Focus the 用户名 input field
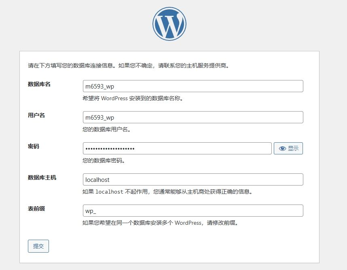Image resolution: width=347 pixels, height=270 pixels. coord(193,117)
